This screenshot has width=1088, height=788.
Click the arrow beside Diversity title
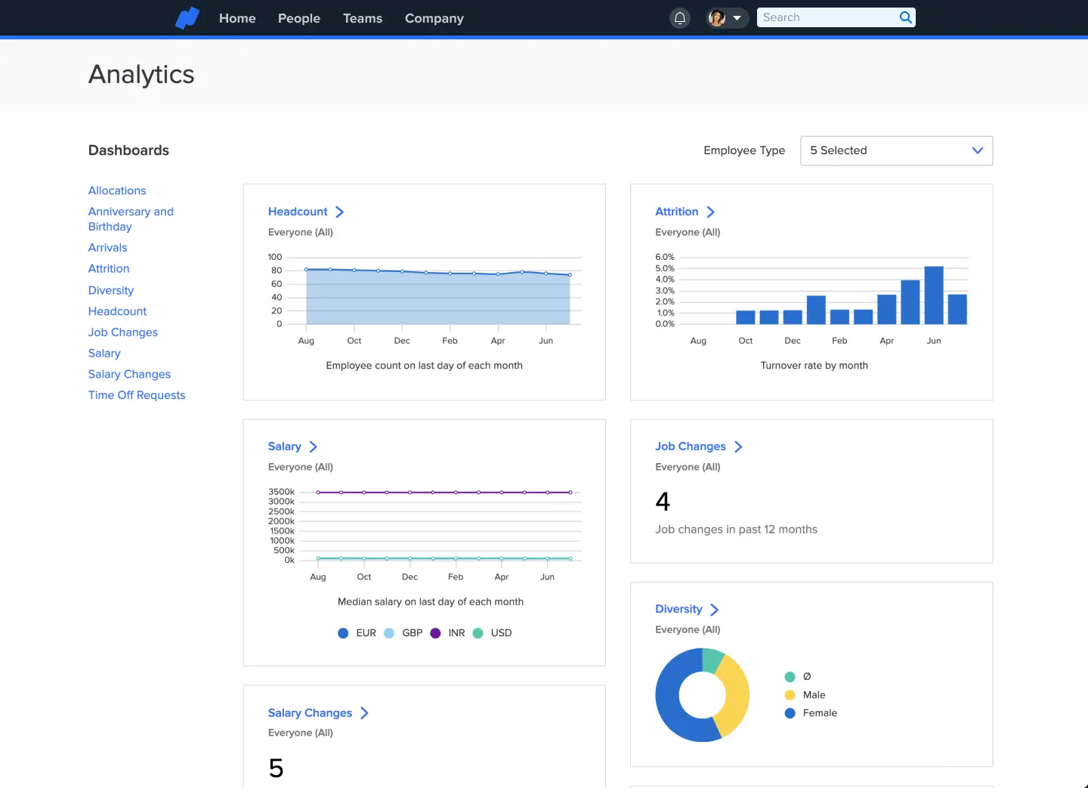(x=714, y=610)
